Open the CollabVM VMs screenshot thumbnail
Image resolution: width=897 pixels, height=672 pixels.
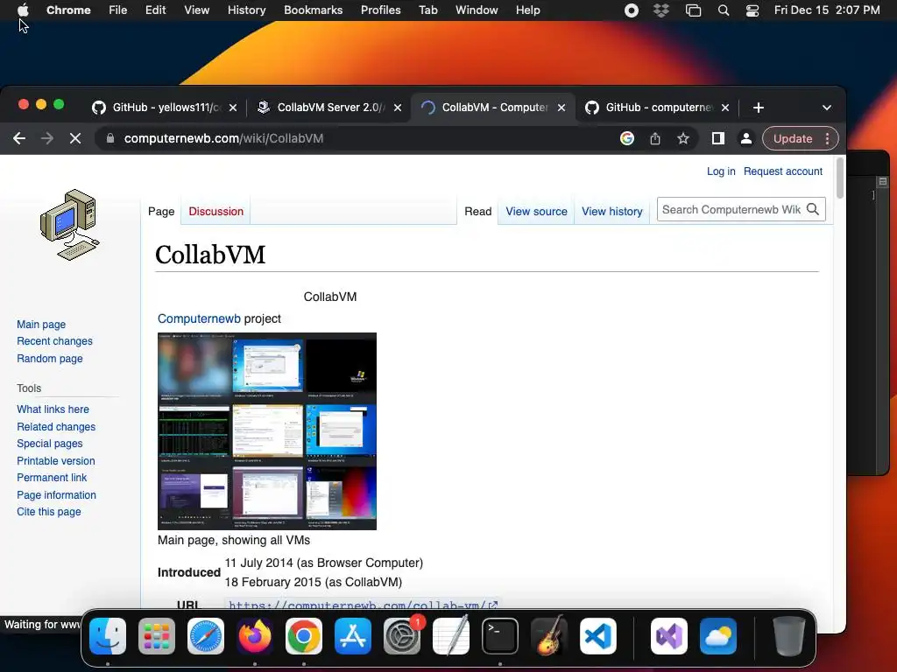pyautogui.click(x=267, y=430)
